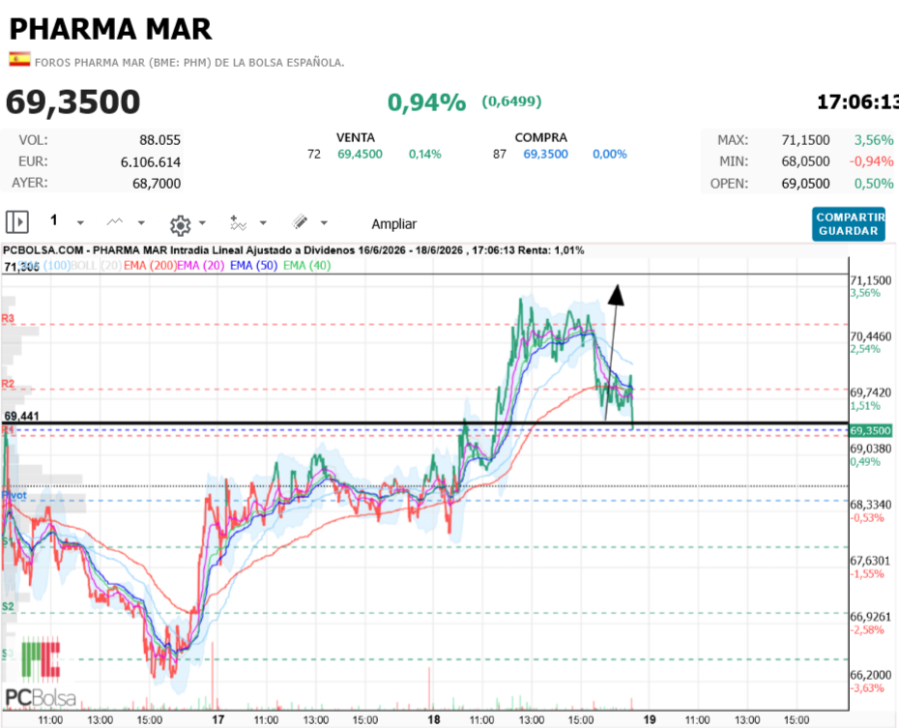Click the black trend arrow on chart
Viewport: 899px width, 728px height.
[612, 352]
